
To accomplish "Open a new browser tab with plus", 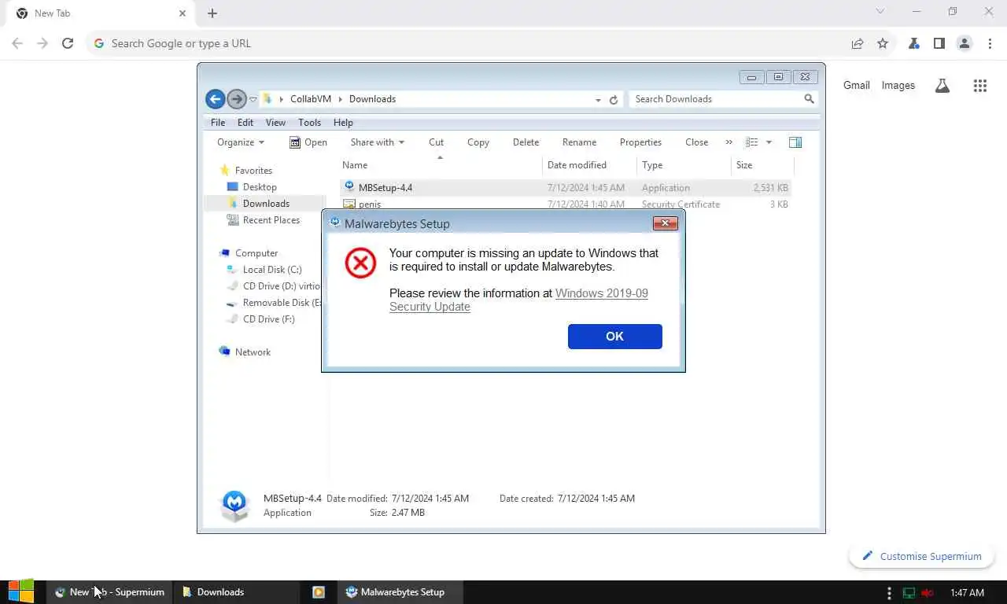I will pyautogui.click(x=212, y=13).
